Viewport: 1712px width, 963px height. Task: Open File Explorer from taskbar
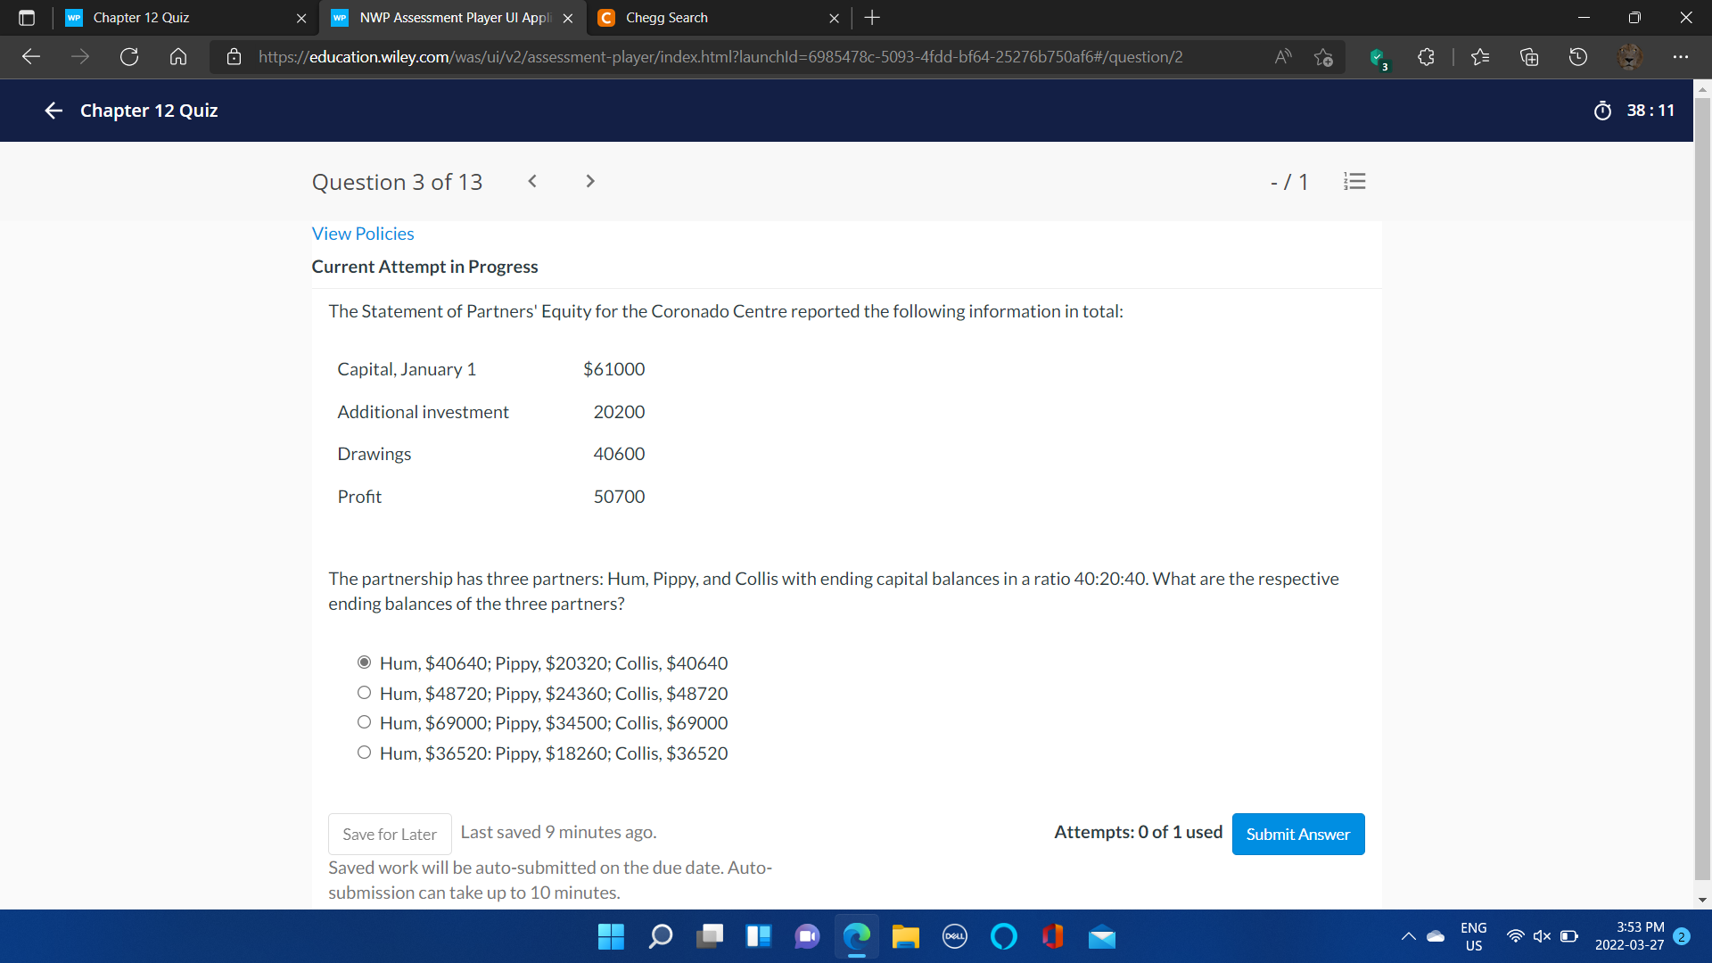click(x=905, y=937)
